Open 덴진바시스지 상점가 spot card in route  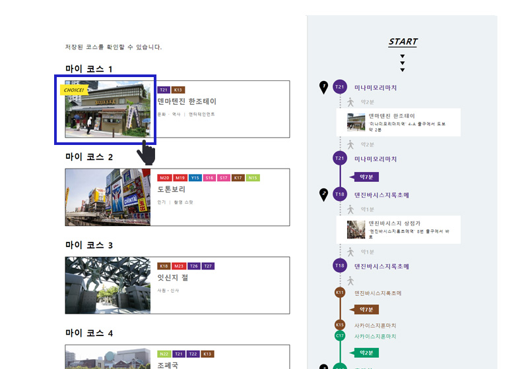coord(399,230)
